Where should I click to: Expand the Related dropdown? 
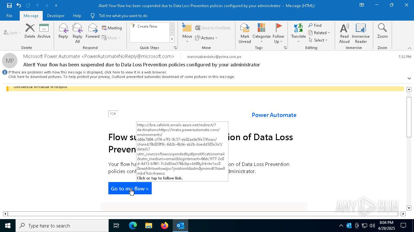(x=319, y=33)
